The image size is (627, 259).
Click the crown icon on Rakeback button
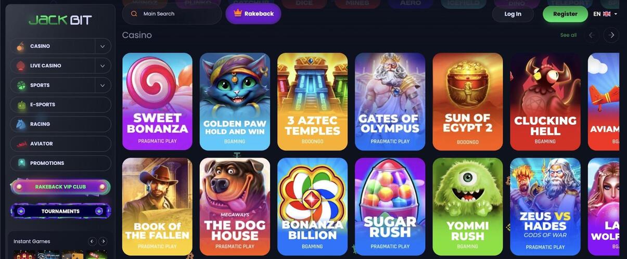click(238, 13)
